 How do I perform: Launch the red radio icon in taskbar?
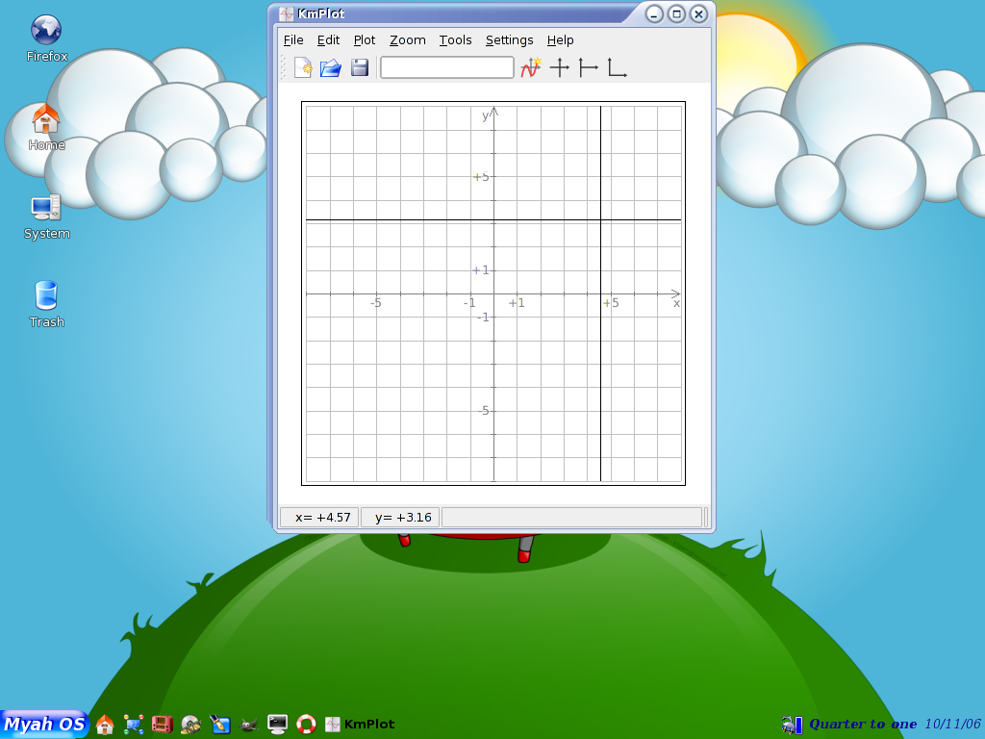[162, 725]
